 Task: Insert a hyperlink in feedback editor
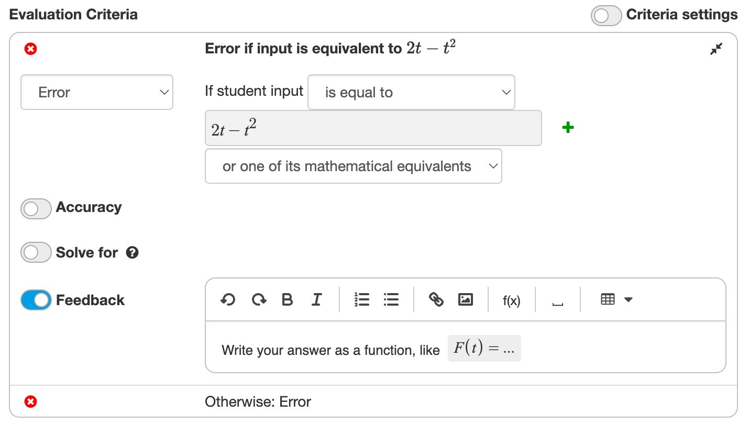click(x=436, y=300)
